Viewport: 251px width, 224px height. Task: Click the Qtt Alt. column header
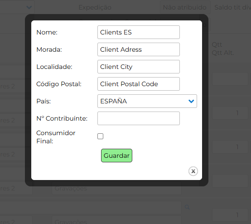click(222, 53)
